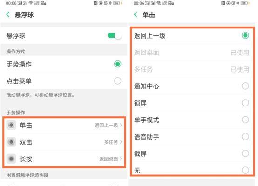Open 长按 setting showing 返回桌面
Viewport: 258px width, 186px height.
click(x=64, y=159)
